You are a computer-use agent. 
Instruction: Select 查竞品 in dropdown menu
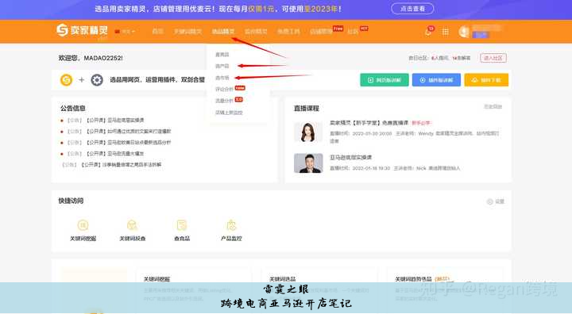tap(222, 55)
